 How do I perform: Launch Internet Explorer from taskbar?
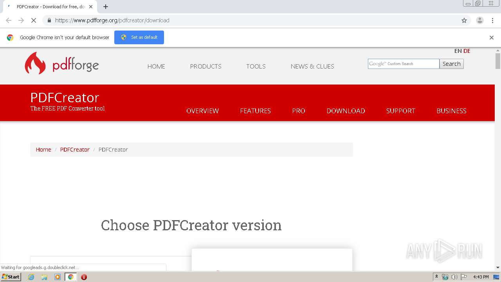pyautogui.click(x=31, y=277)
